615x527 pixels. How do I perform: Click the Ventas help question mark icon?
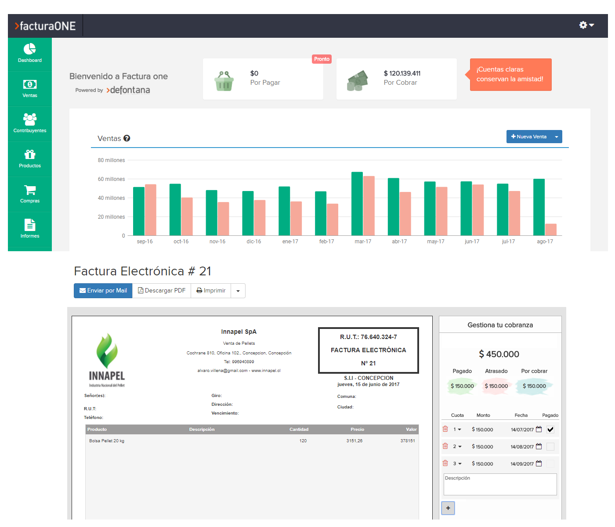point(127,138)
